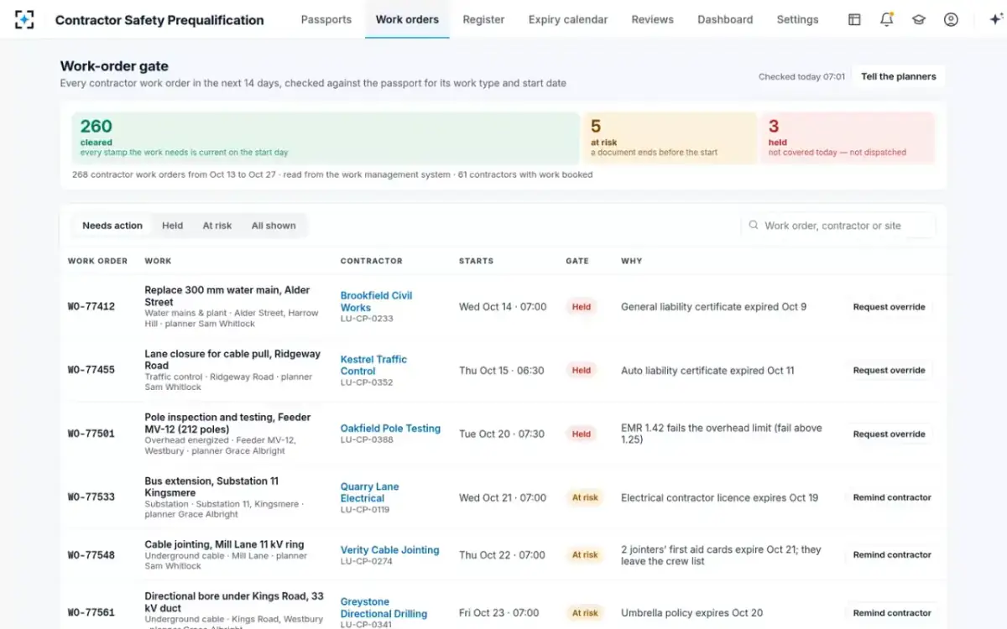Image resolution: width=1007 pixels, height=629 pixels.
Task: Remind contractor for WO-77548
Action: pos(892,555)
